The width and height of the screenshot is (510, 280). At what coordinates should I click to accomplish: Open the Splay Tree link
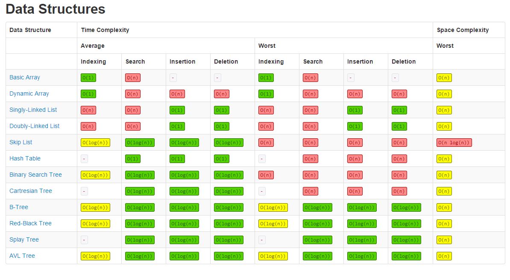point(24,239)
